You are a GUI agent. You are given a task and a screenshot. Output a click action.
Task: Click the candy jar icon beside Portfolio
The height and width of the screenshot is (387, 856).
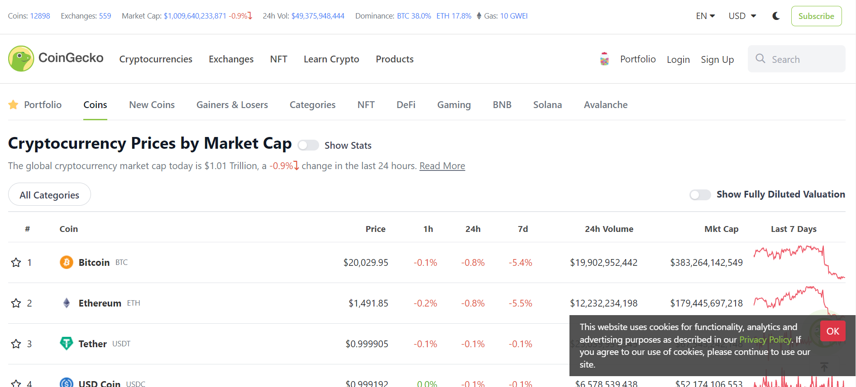(x=604, y=59)
